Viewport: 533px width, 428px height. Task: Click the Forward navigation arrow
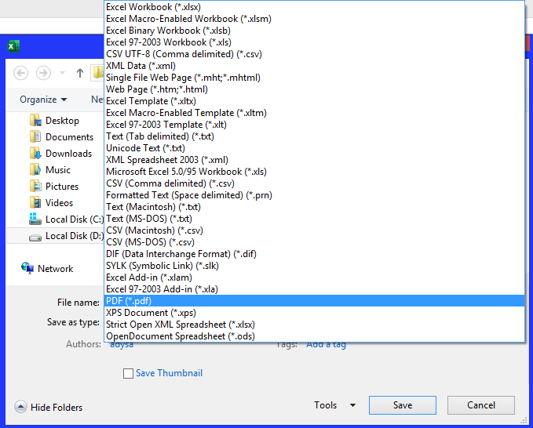(x=44, y=73)
